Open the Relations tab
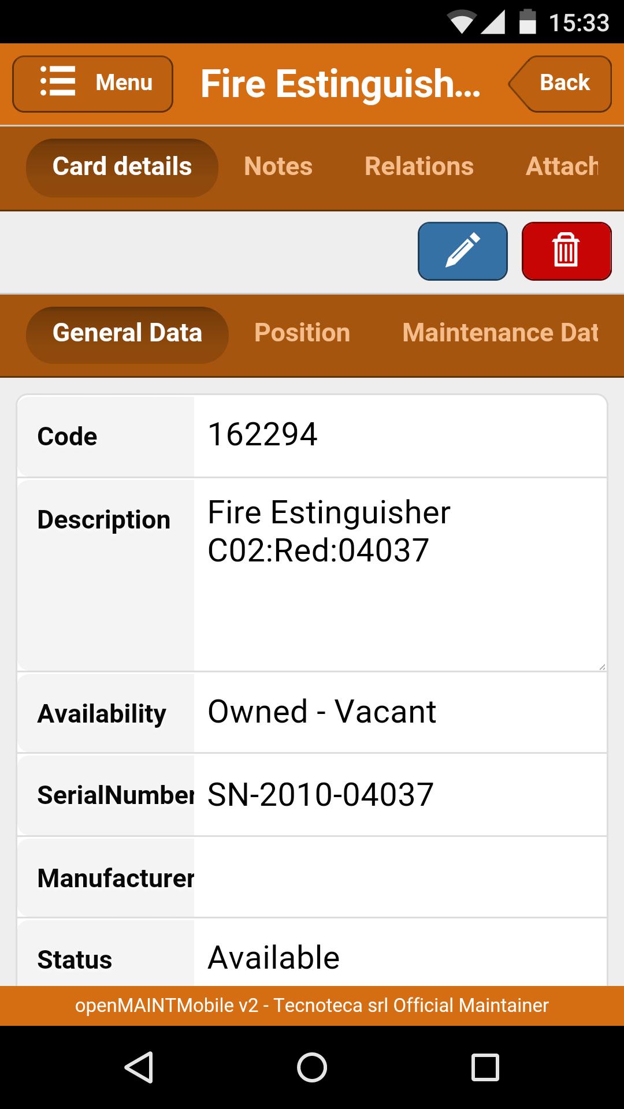The width and height of the screenshot is (624, 1109). 419,167
